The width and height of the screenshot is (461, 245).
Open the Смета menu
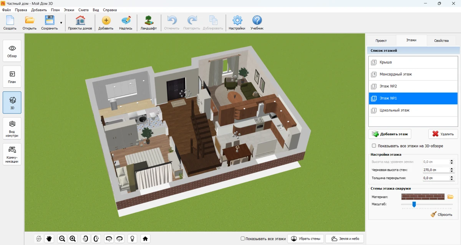tap(83, 10)
